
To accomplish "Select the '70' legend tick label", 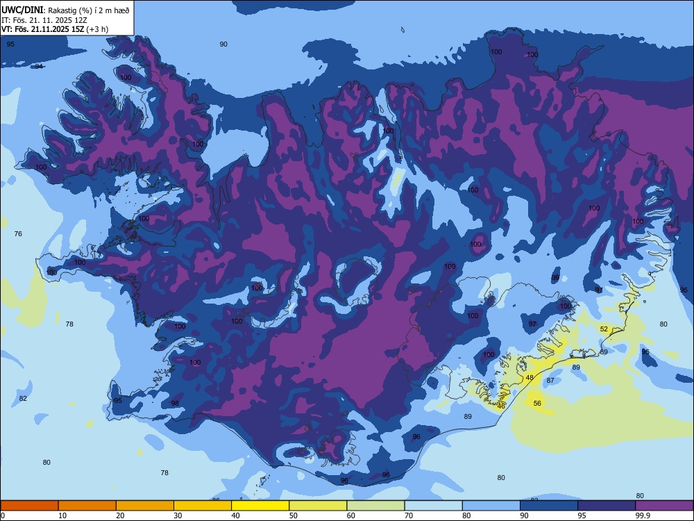I will pyautogui.click(x=409, y=515).
